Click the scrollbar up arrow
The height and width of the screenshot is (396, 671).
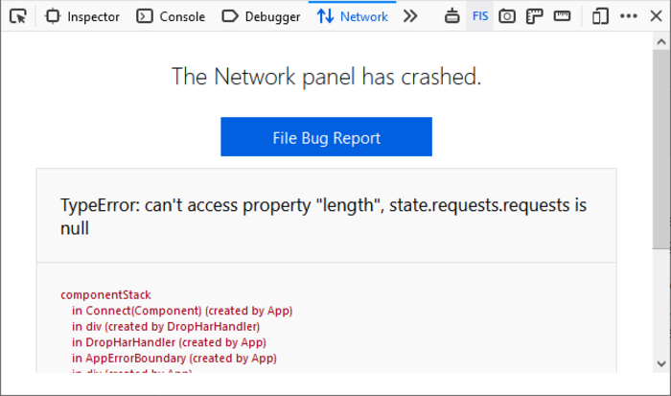[660, 41]
